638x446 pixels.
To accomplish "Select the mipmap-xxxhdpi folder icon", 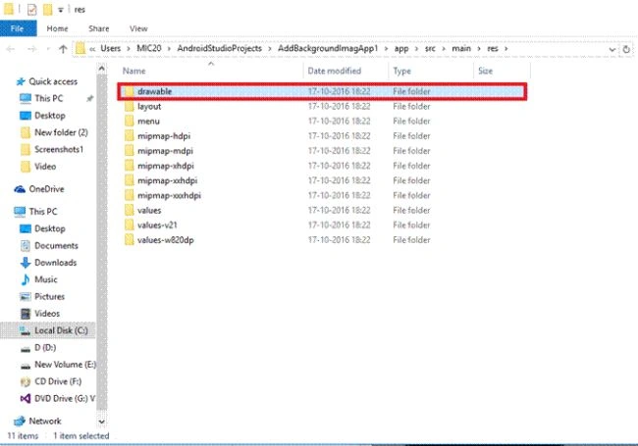I will 130,195.
